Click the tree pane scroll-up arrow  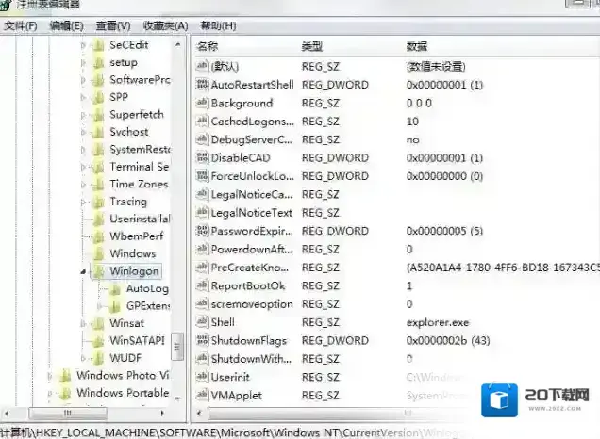click(x=178, y=44)
